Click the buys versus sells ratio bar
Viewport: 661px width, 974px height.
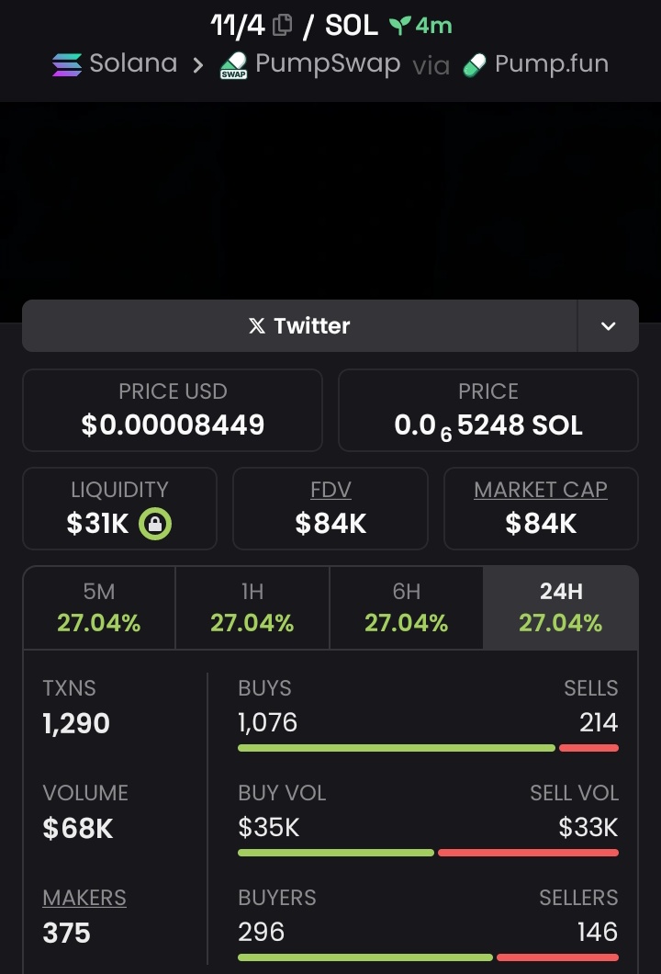[x=428, y=748]
